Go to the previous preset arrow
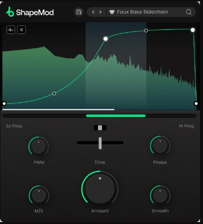This screenshot has height=224, width=203. coord(93,12)
